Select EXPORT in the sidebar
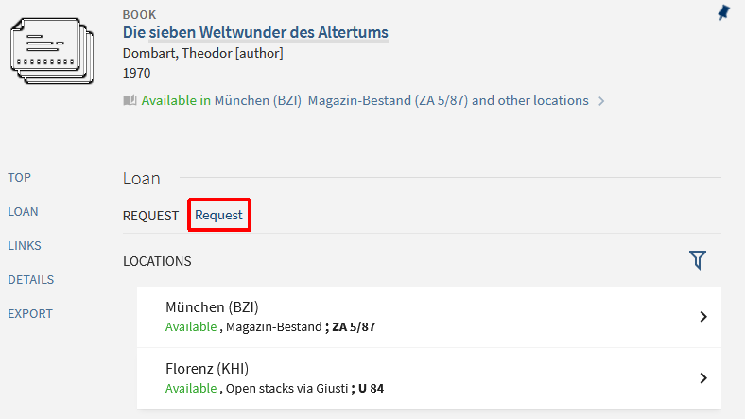Image resolution: width=745 pixels, height=419 pixels. pos(30,314)
